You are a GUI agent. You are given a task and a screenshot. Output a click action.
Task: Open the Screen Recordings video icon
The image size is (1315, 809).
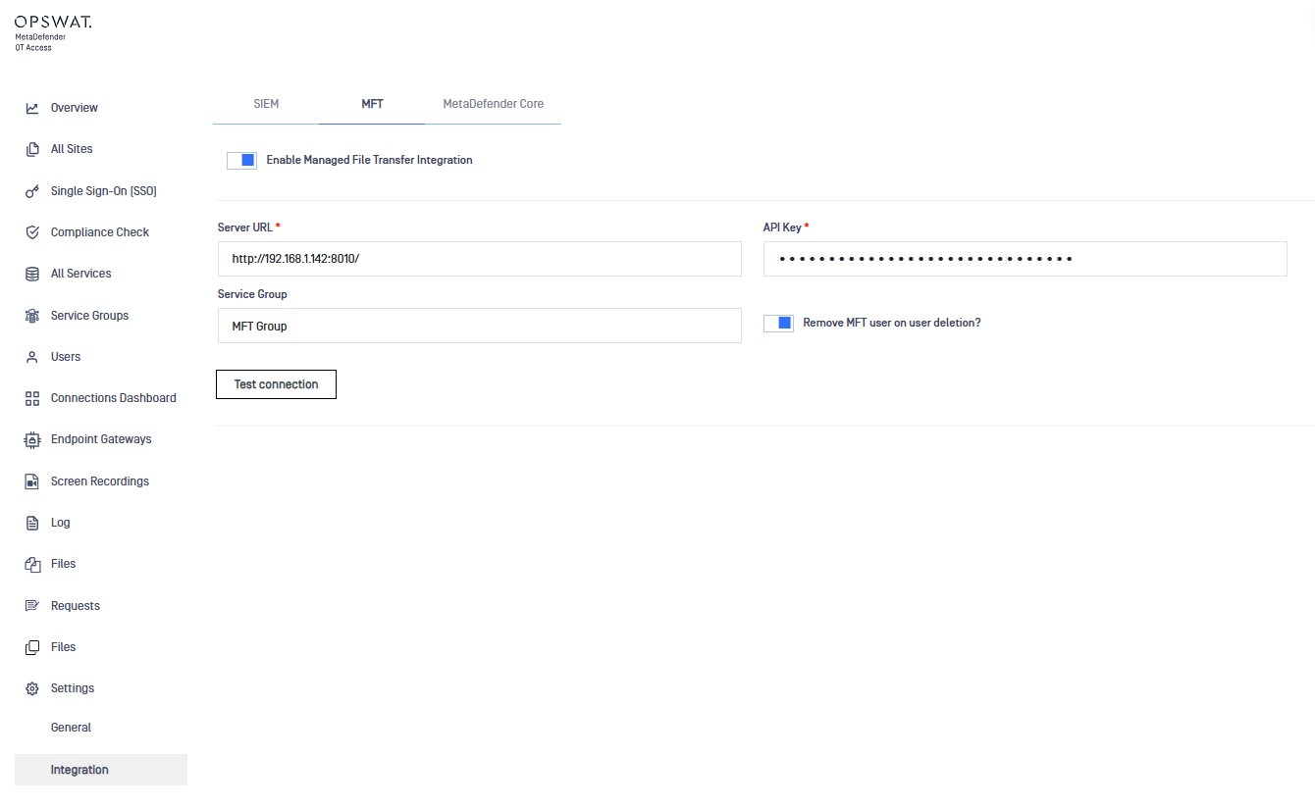point(32,481)
